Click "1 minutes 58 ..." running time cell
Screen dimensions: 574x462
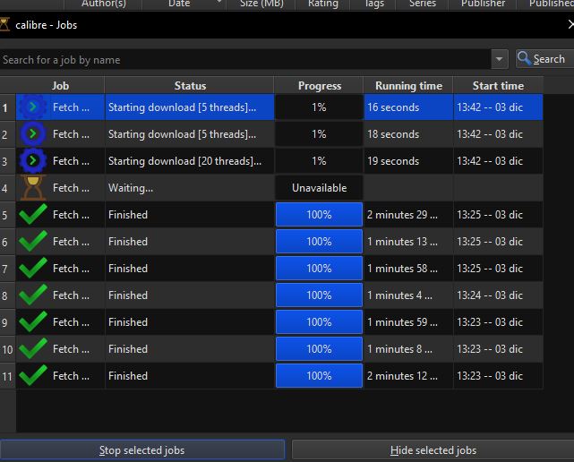408,268
